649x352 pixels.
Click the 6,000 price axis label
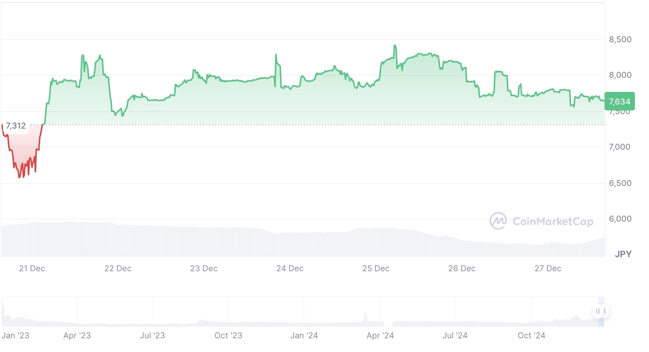[x=620, y=219]
